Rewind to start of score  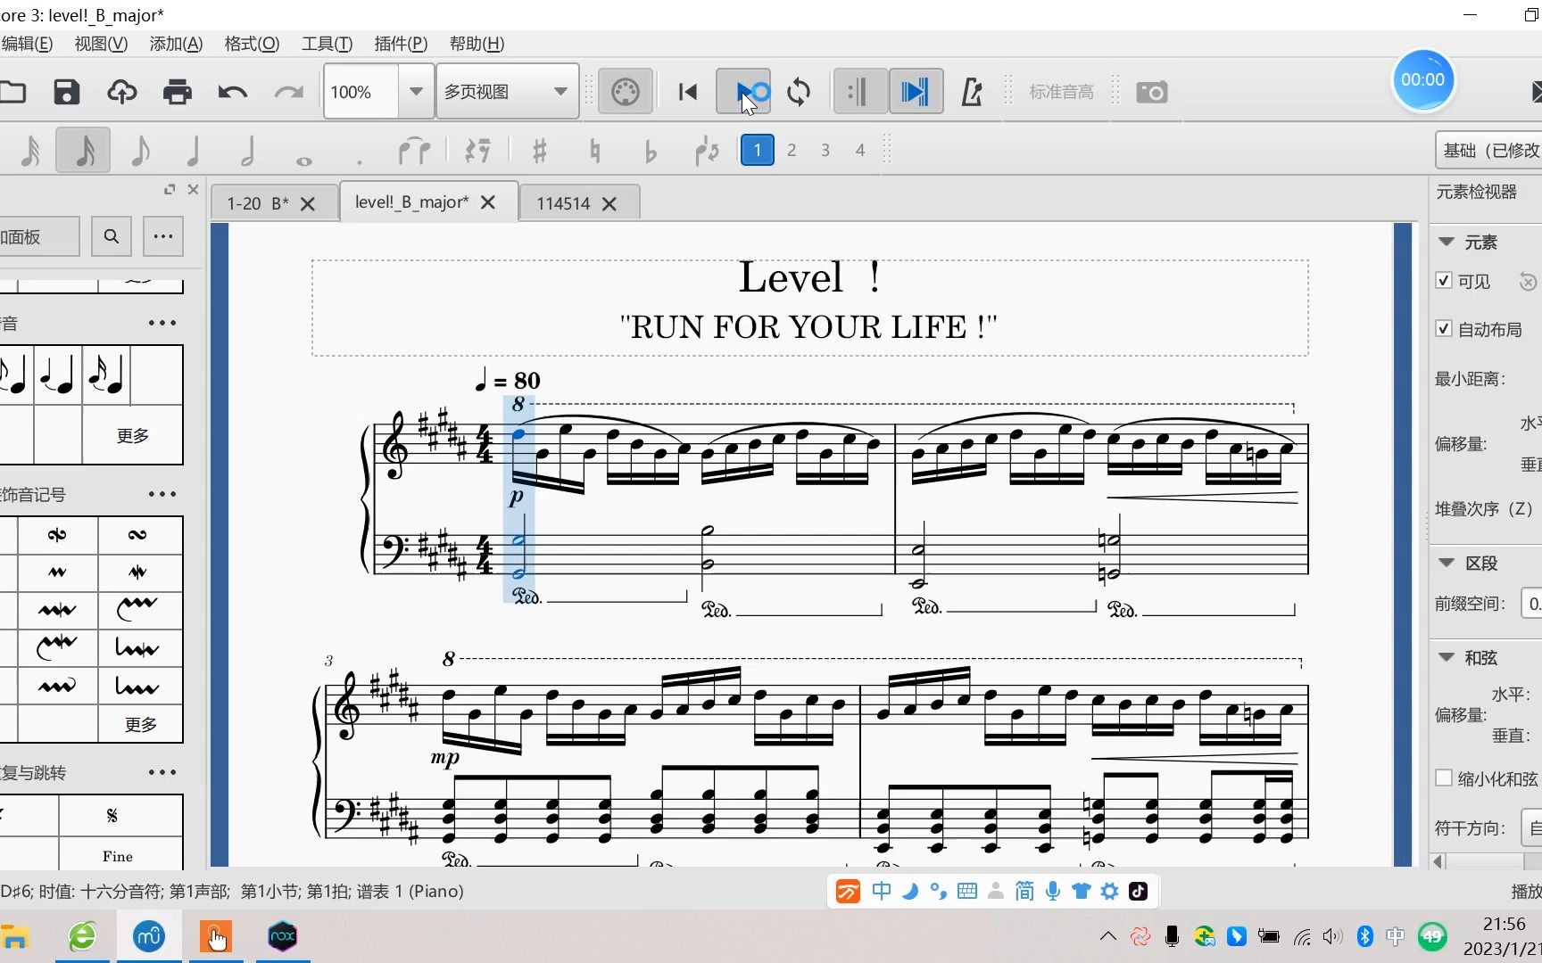click(688, 92)
